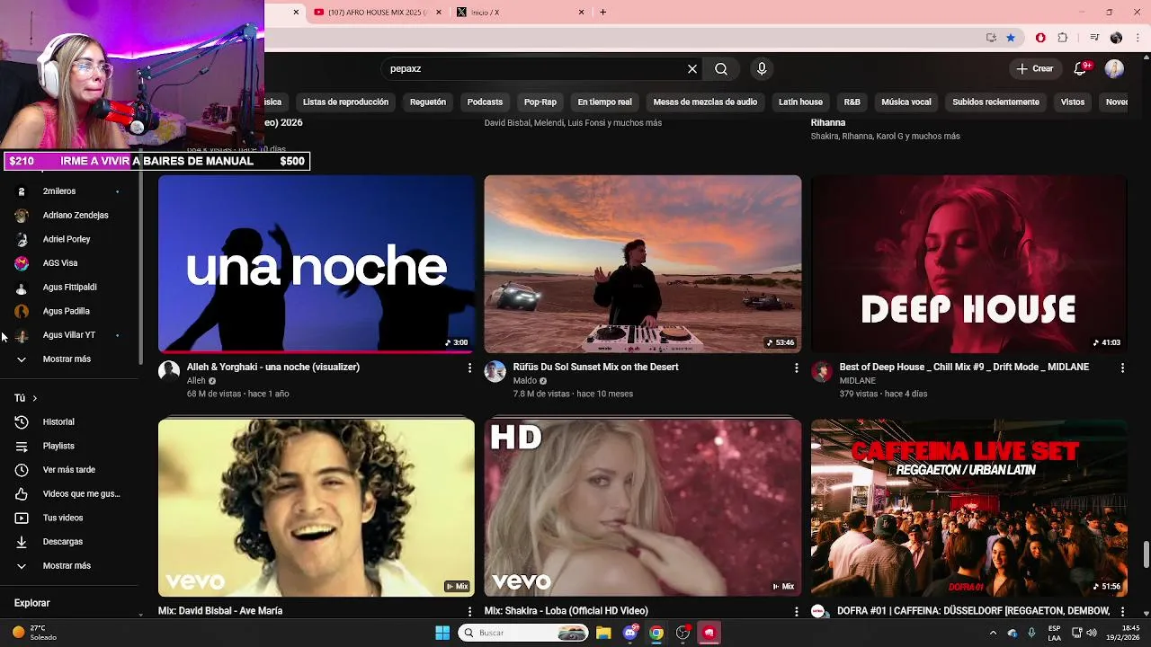Play the una noche visualizer thumbnail
The height and width of the screenshot is (647, 1151).
317,264
